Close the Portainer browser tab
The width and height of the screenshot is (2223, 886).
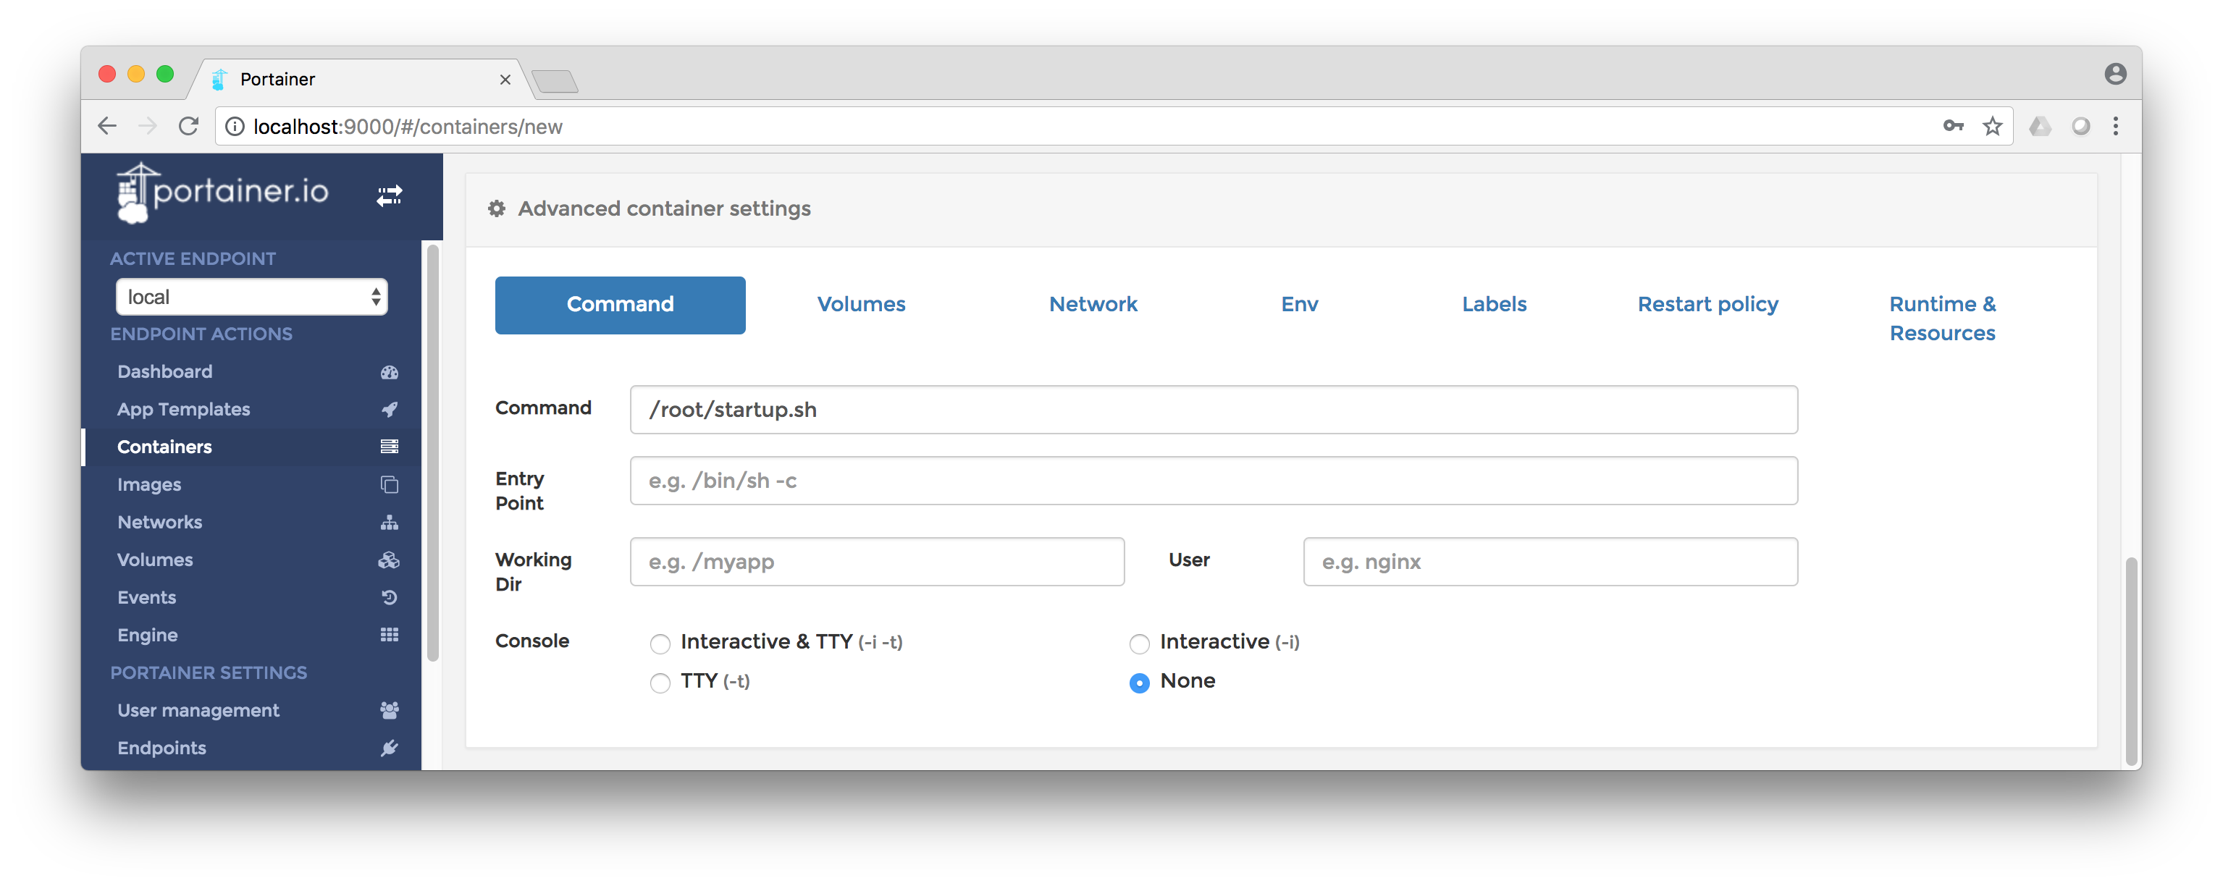click(505, 80)
